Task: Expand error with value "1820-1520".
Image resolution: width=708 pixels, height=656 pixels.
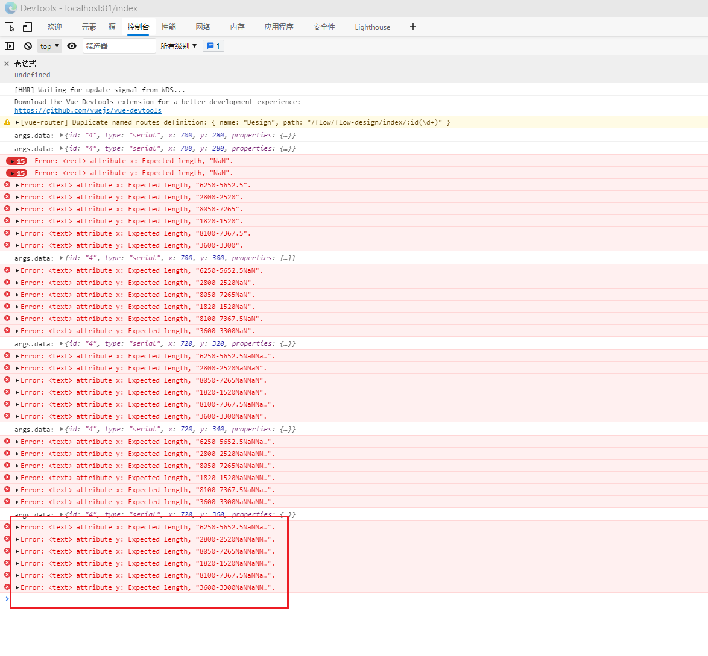Action: pos(17,222)
